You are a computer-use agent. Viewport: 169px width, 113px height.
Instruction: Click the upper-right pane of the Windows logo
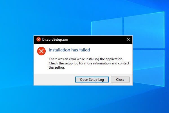tap(144, 30)
